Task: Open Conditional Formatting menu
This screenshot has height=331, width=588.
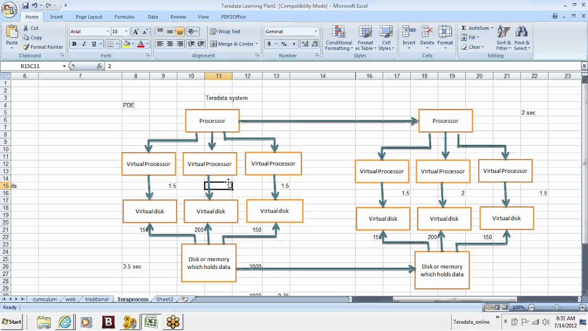Action: [x=339, y=38]
